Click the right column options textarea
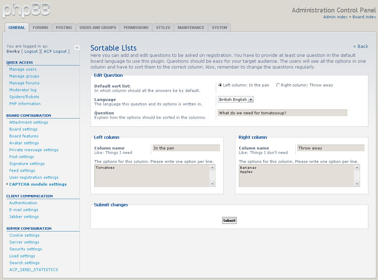This screenshot has height=280, width=378. click(296, 176)
